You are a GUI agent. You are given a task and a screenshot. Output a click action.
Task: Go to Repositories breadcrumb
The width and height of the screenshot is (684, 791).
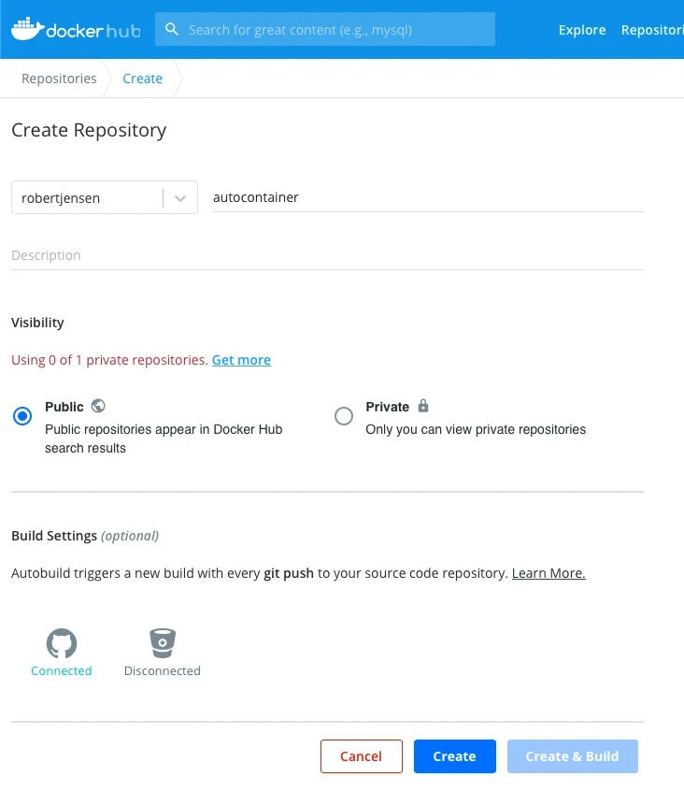(x=59, y=79)
